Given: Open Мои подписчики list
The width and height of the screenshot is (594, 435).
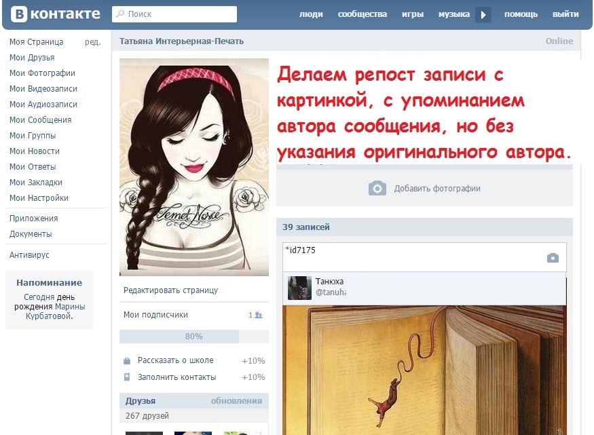Looking at the screenshot, I should pos(155,315).
